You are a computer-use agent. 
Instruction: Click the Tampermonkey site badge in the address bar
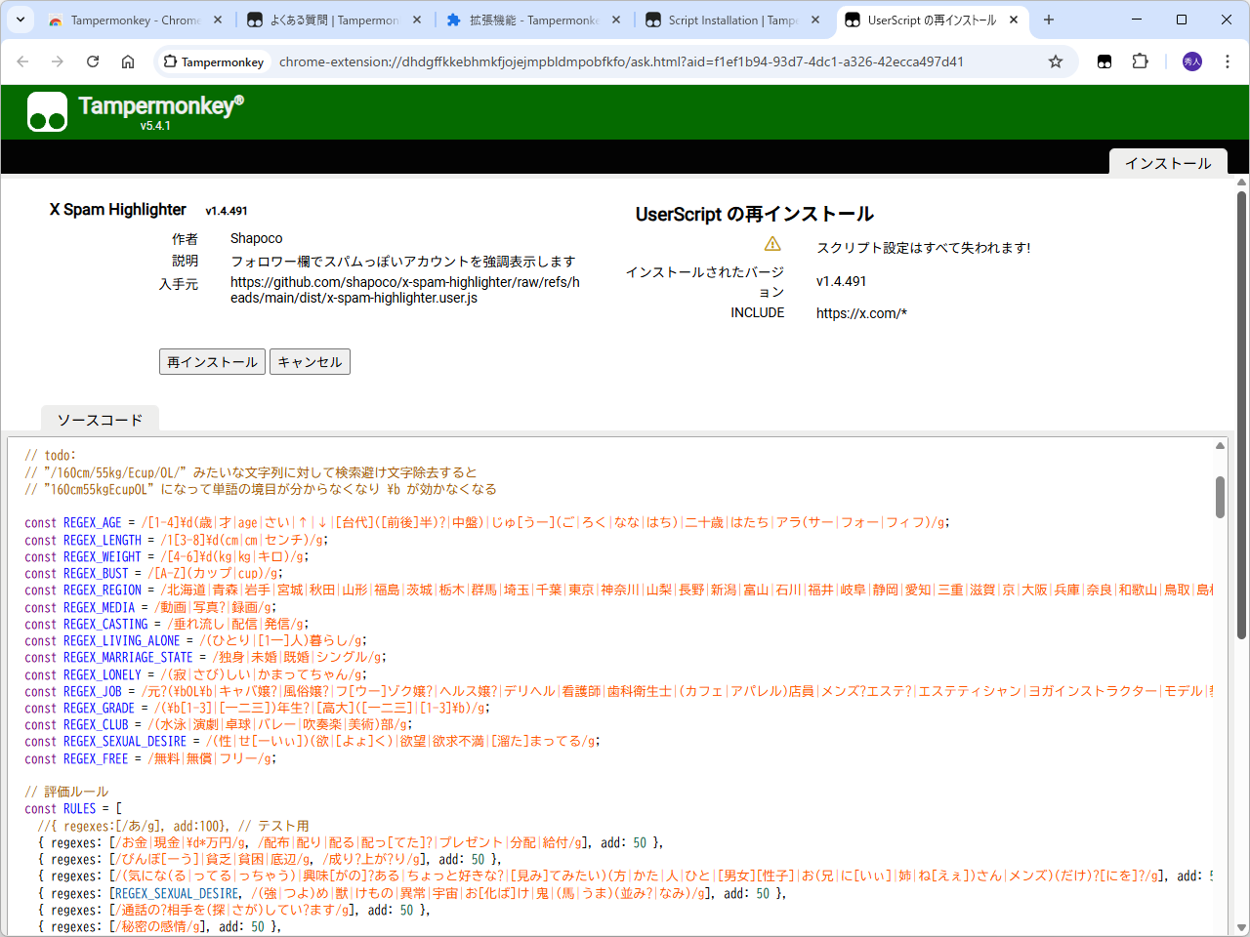tap(213, 61)
